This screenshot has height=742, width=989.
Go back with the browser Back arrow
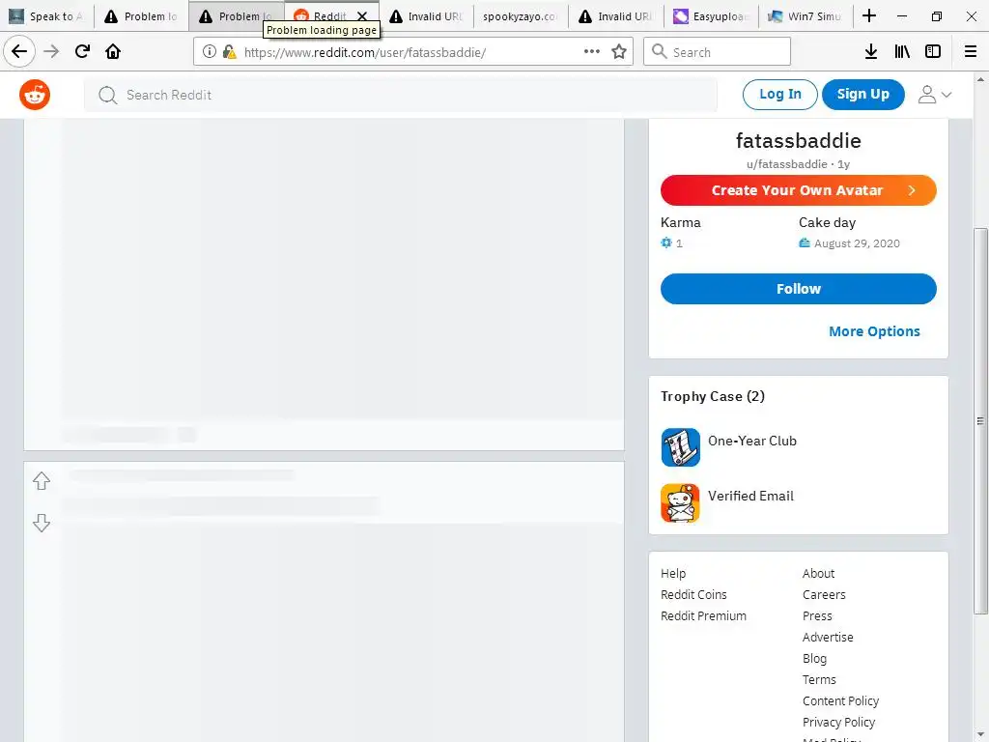tap(19, 51)
